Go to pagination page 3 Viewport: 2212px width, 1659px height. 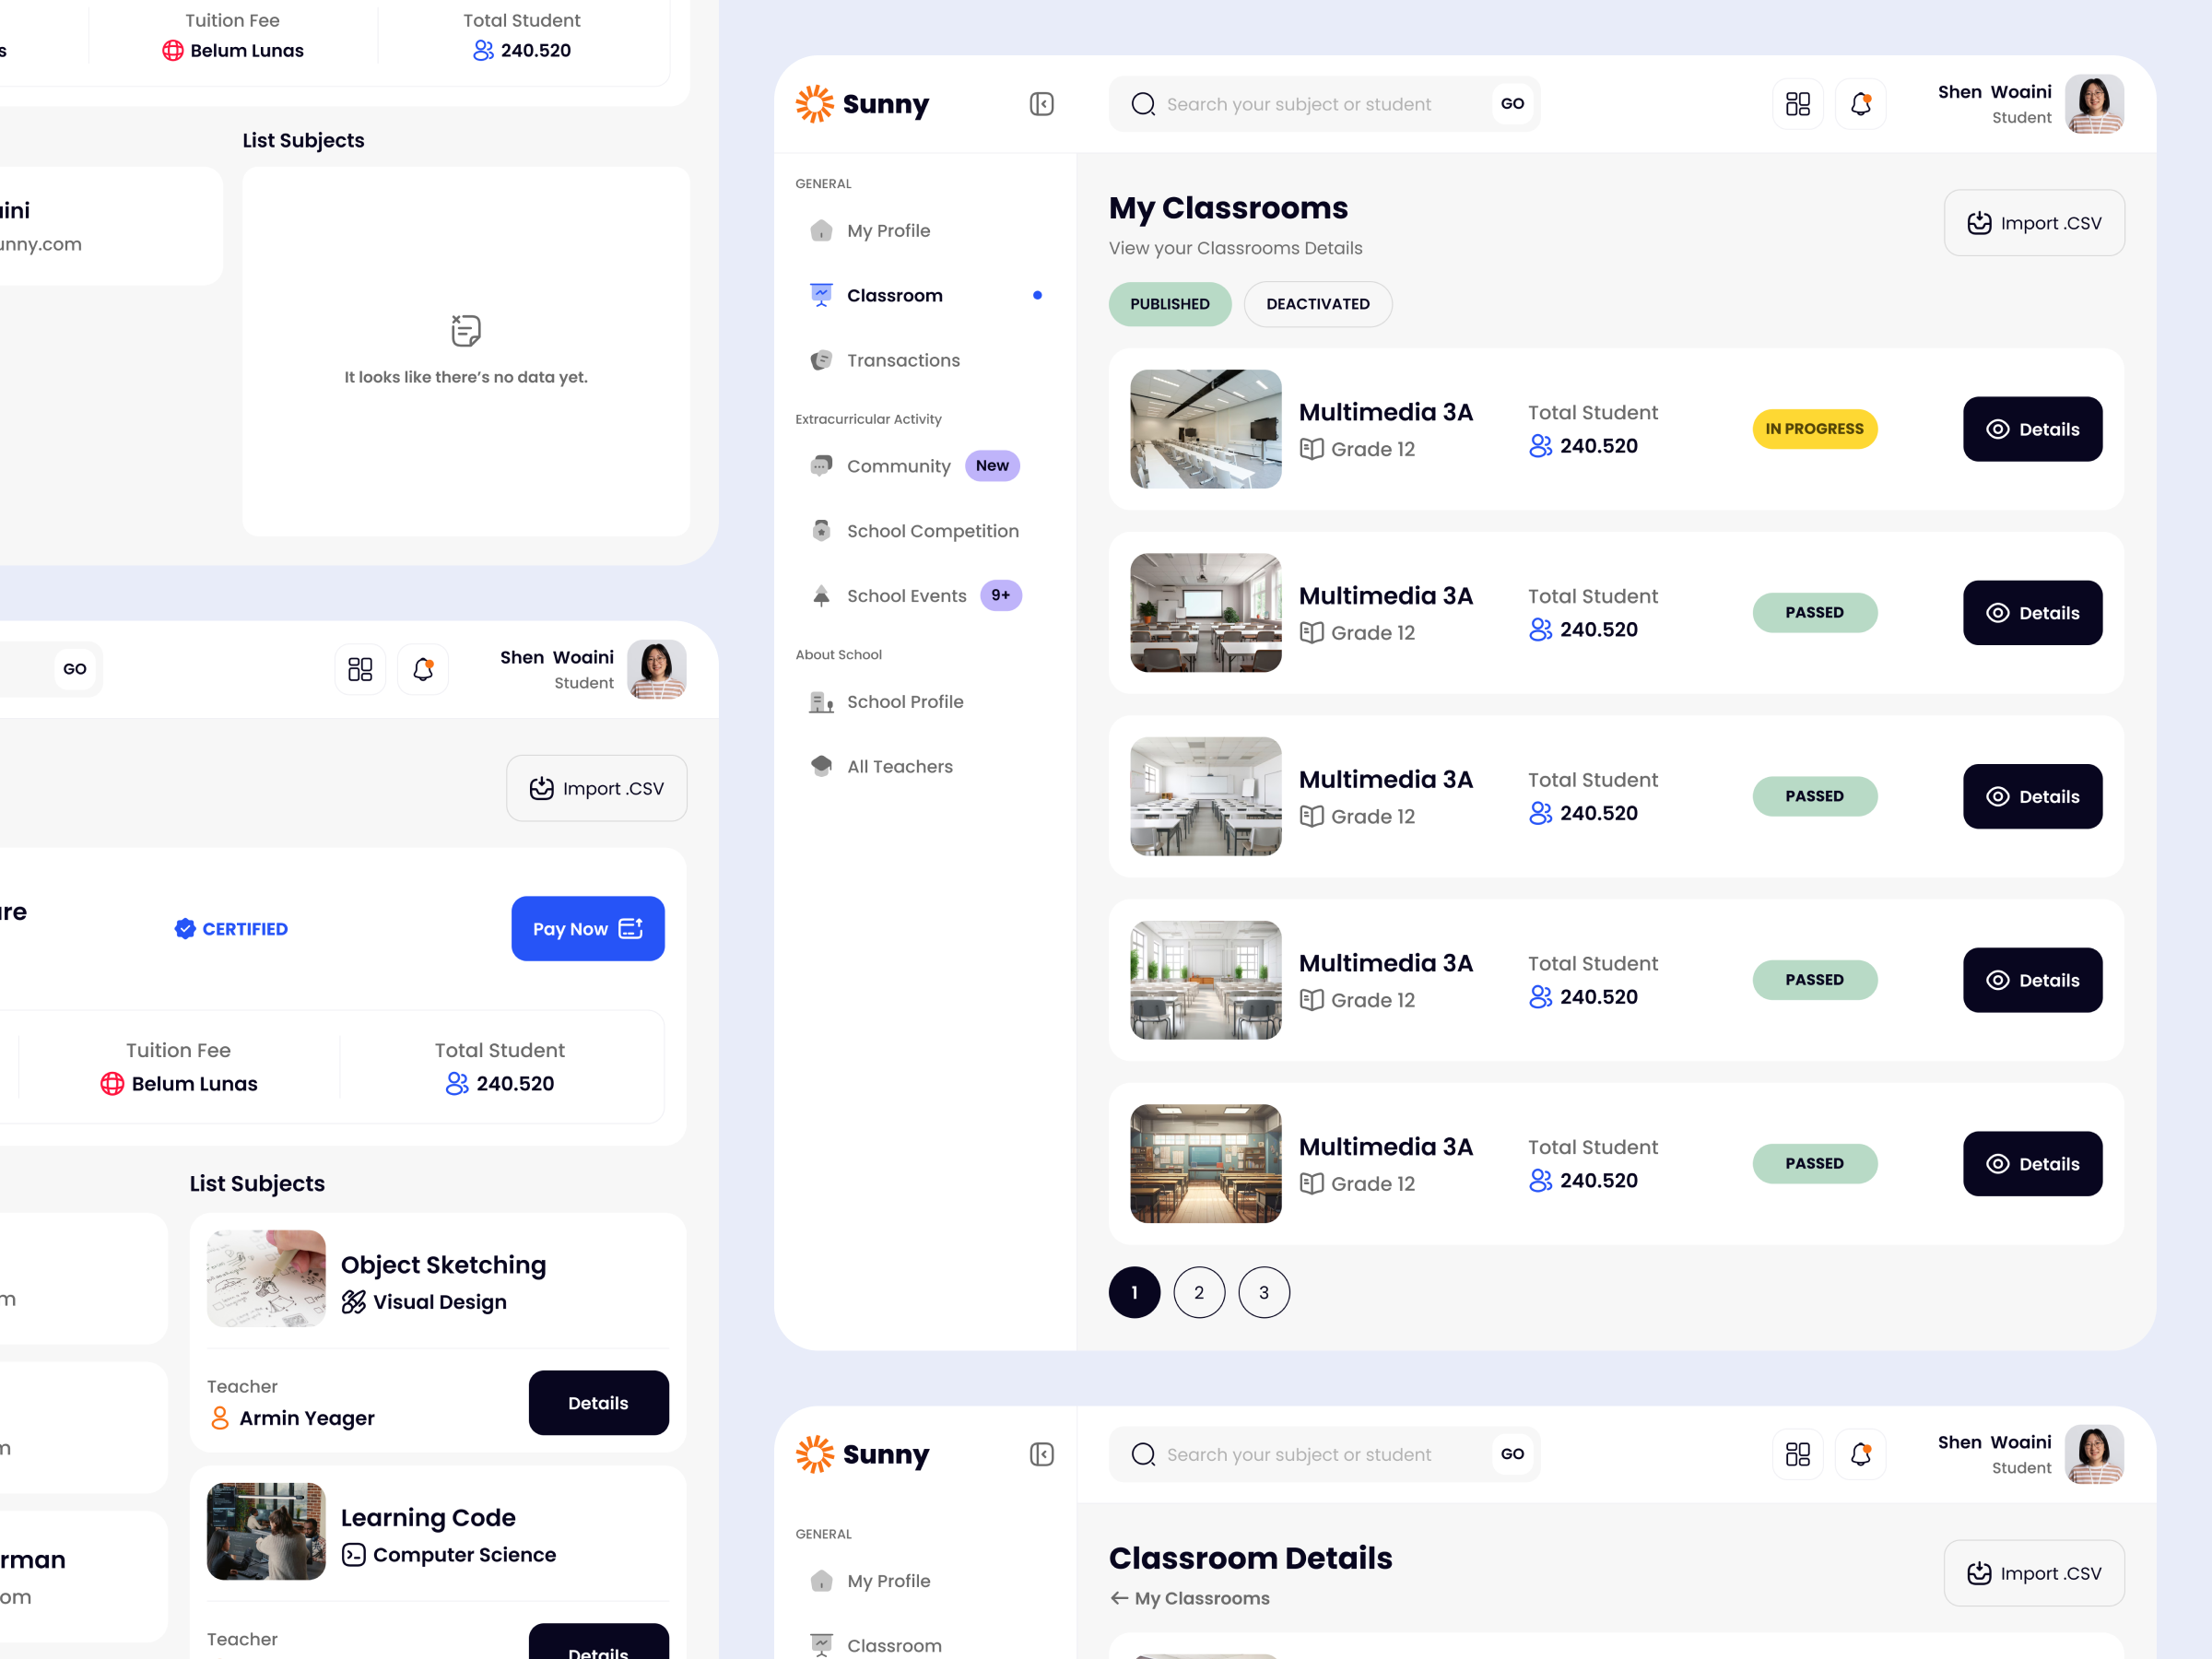click(x=1264, y=1293)
